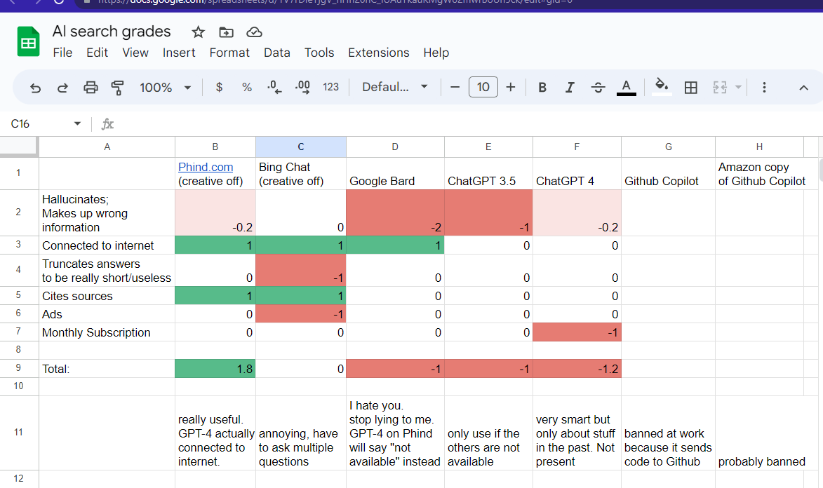This screenshot has height=488, width=823.
Task: Select the Bing Chat Ads -1 cell
Action: [301, 314]
